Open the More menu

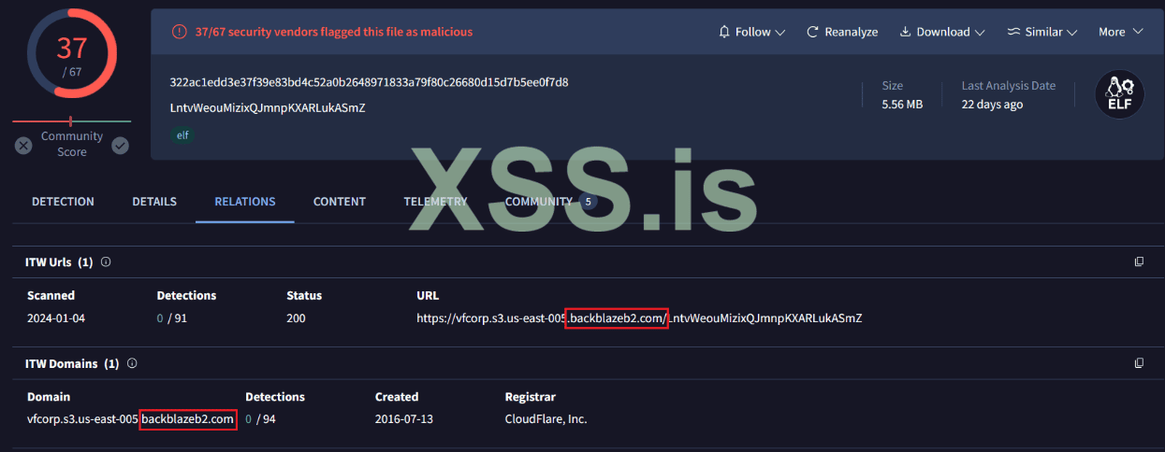1121,32
